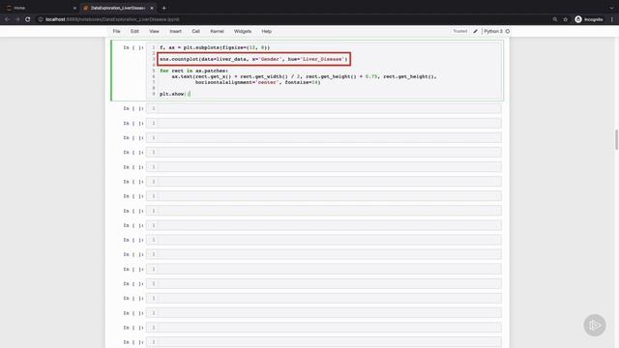Place cursor at plt.show() line
The height and width of the screenshot is (348, 619).
(x=174, y=94)
